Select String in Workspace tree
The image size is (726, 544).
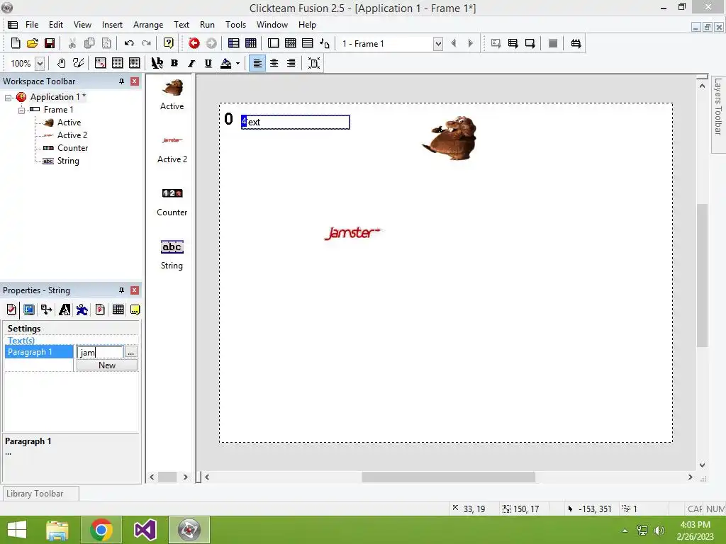click(67, 161)
